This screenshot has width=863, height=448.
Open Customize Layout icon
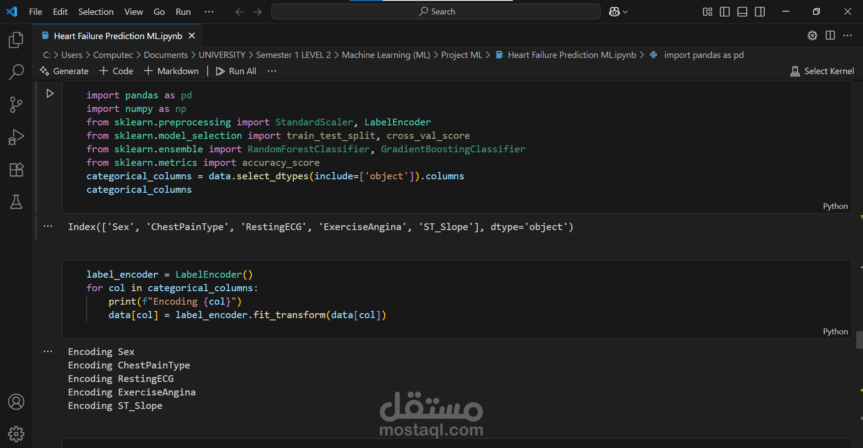click(x=707, y=12)
